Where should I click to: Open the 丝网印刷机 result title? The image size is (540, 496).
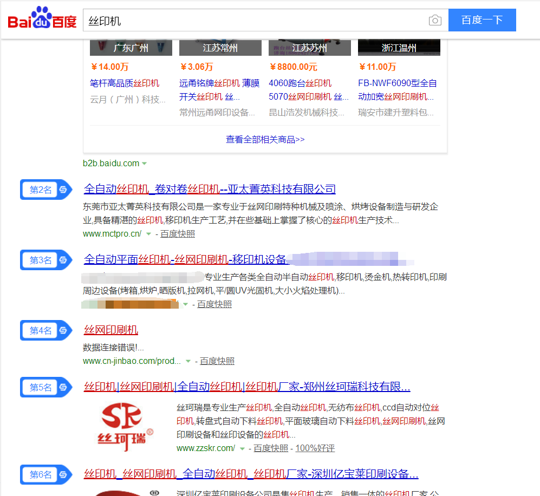pos(111,330)
